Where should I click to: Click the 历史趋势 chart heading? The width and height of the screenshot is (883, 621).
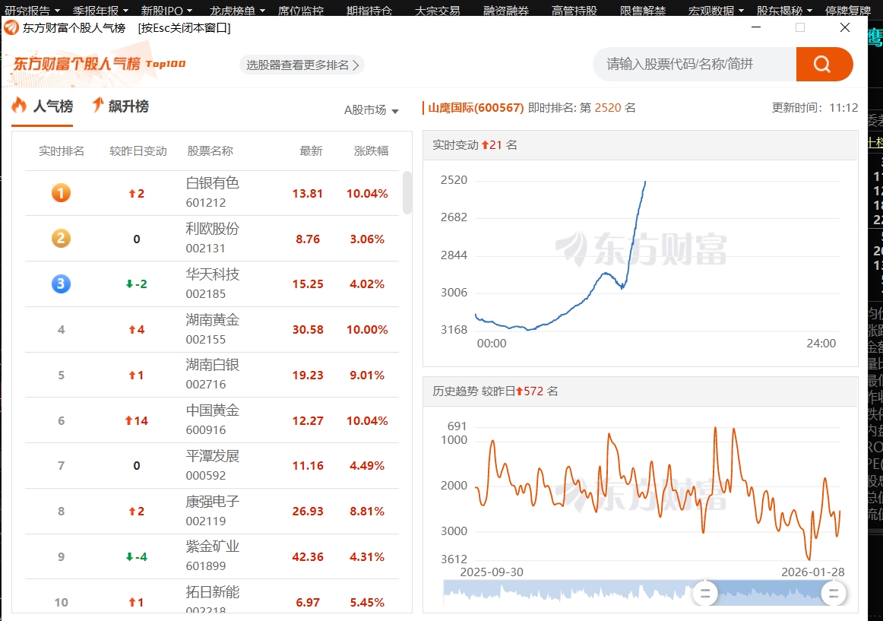coord(455,391)
